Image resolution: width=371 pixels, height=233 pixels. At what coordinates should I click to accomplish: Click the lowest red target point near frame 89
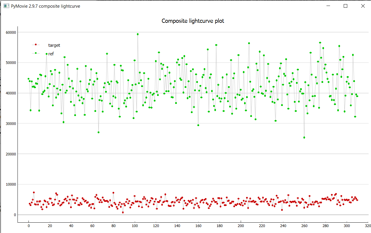point(123,212)
